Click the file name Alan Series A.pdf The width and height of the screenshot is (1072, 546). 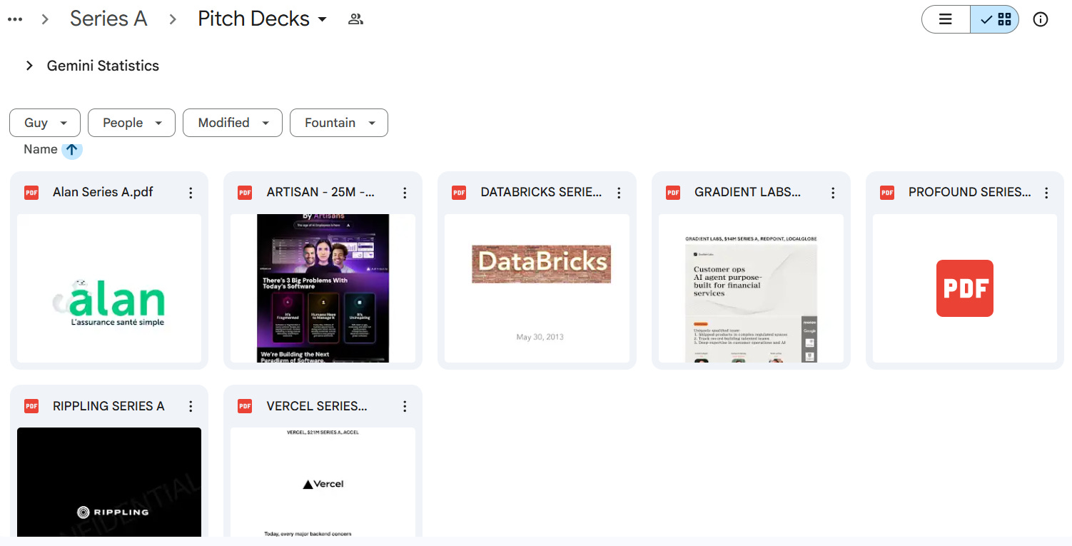click(103, 192)
